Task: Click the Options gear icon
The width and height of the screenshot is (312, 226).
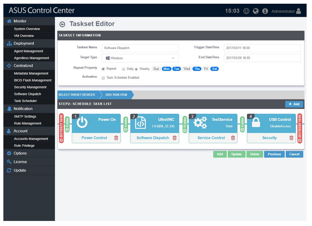Action: (x=9, y=153)
